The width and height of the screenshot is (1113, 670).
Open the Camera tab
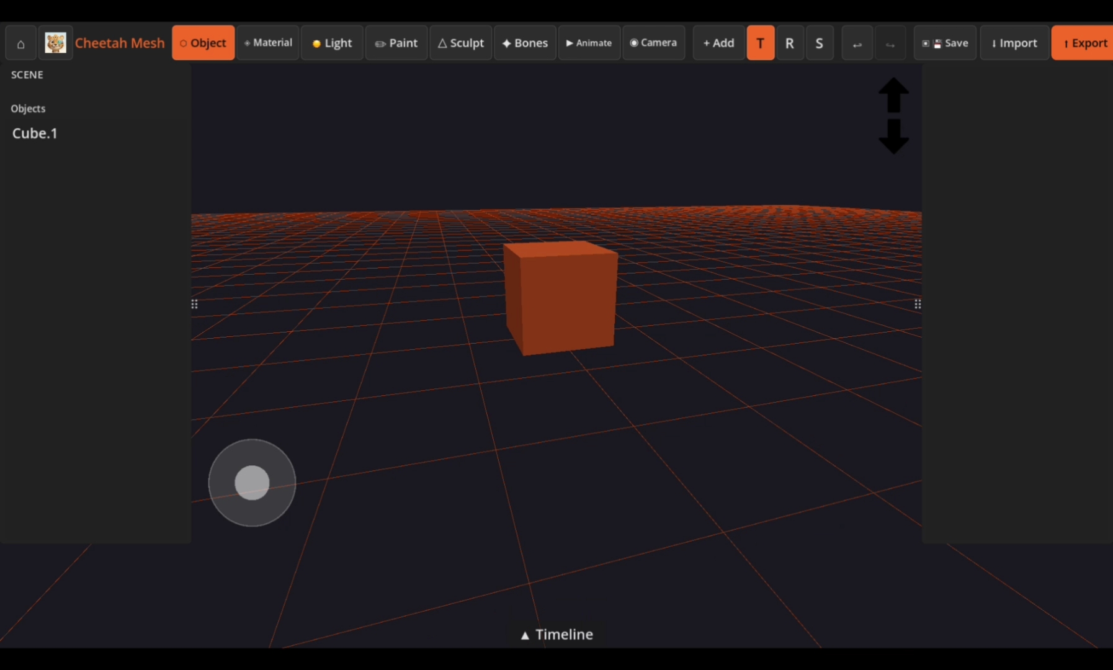pos(654,43)
